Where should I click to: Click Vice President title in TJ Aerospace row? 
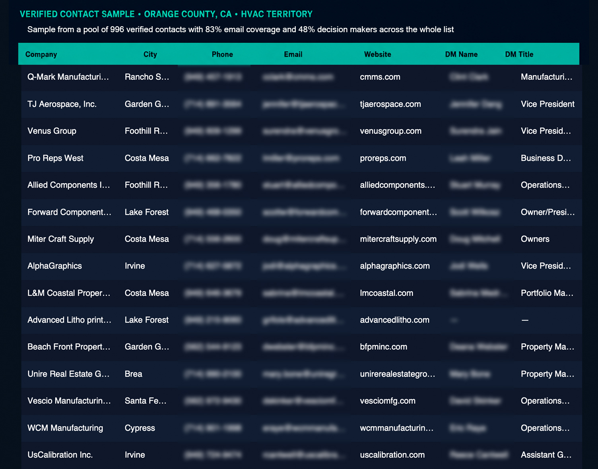point(548,104)
